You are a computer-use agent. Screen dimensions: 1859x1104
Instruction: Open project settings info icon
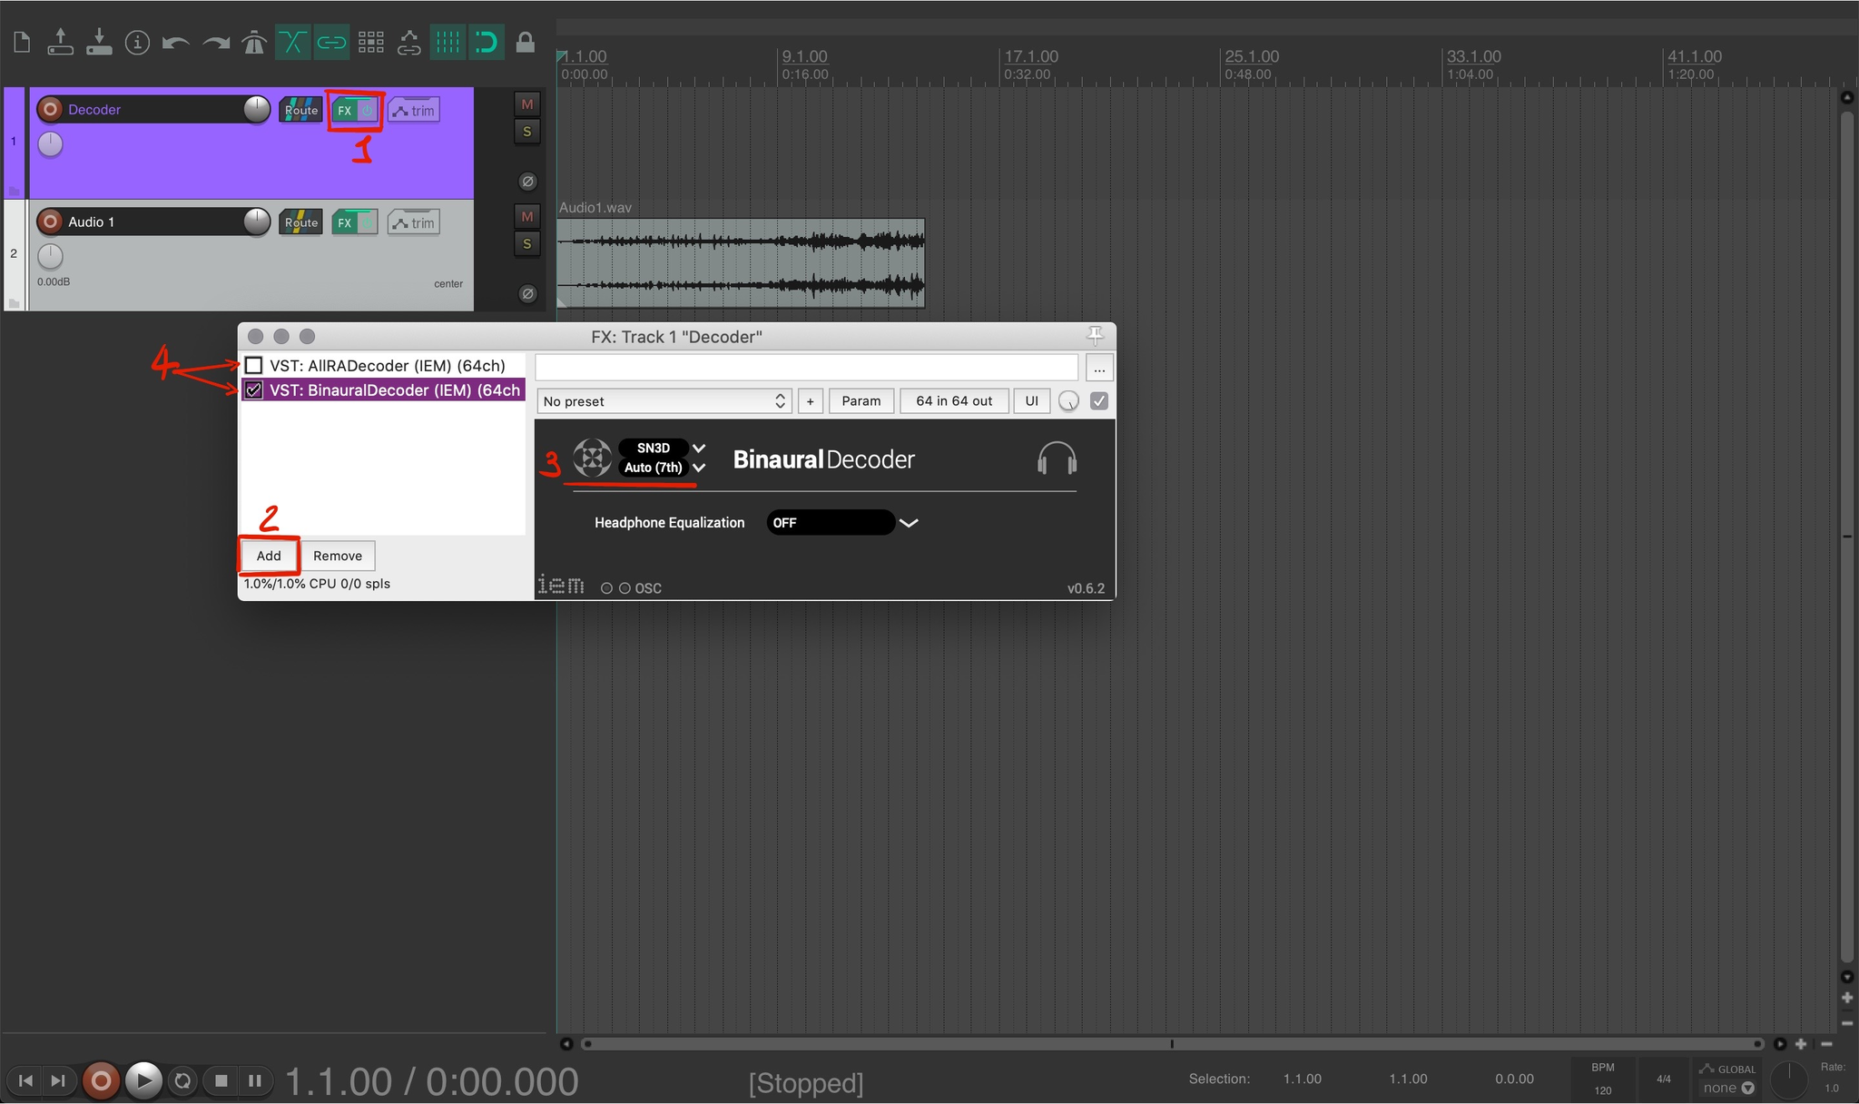click(x=137, y=42)
